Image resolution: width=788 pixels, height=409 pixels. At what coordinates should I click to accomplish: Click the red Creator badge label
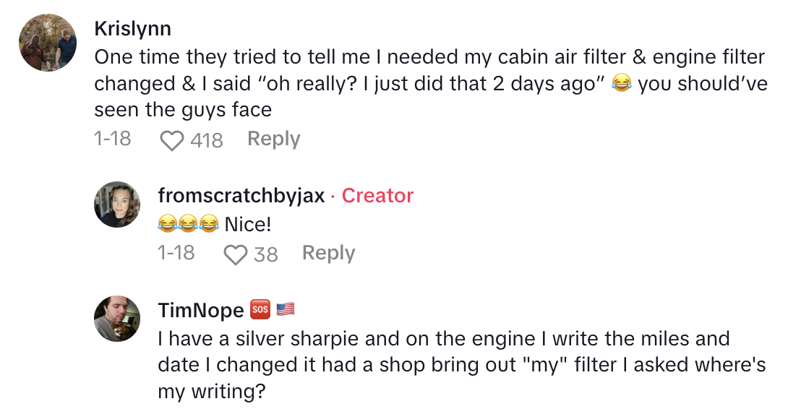coord(377,195)
